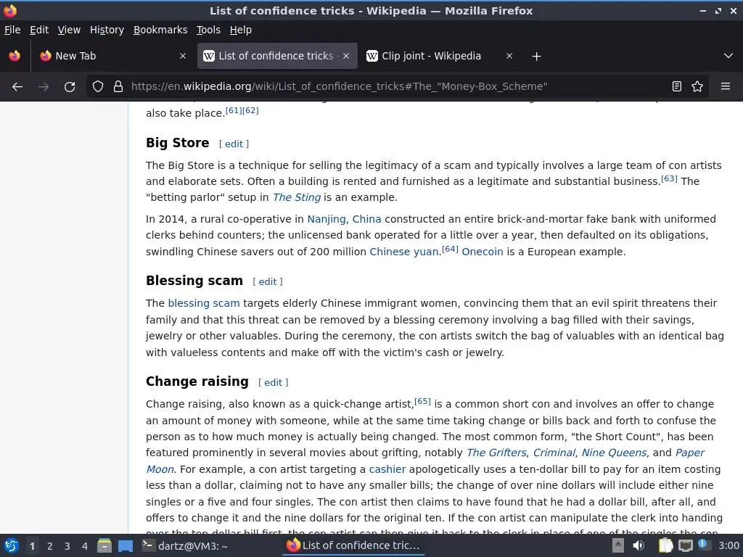Jump to citation 62

250,110
